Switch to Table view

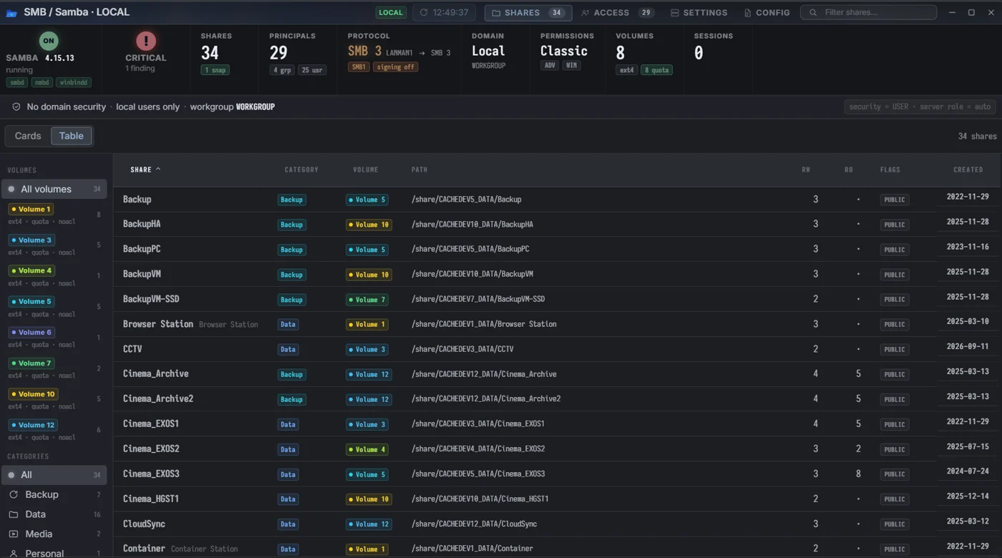pyautogui.click(x=71, y=136)
